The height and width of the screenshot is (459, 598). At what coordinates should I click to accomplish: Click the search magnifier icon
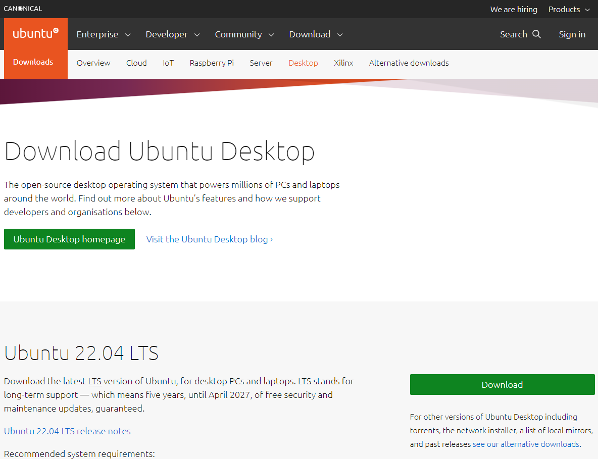tap(536, 34)
